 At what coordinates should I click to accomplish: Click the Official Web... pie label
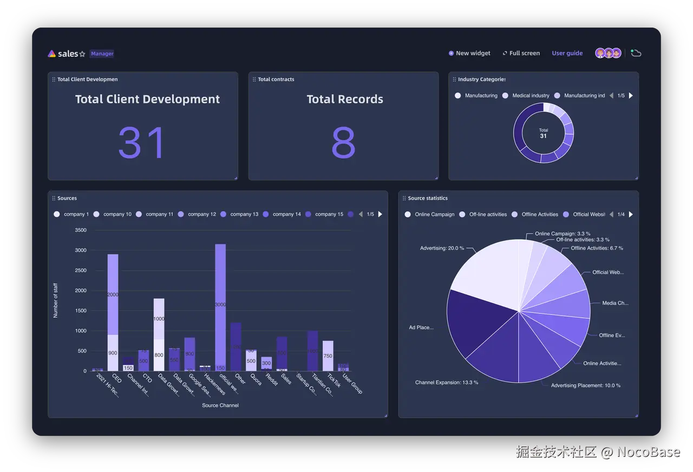click(608, 272)
